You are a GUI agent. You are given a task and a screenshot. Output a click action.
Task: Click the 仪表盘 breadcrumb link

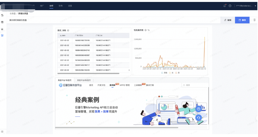click(13, 14)
